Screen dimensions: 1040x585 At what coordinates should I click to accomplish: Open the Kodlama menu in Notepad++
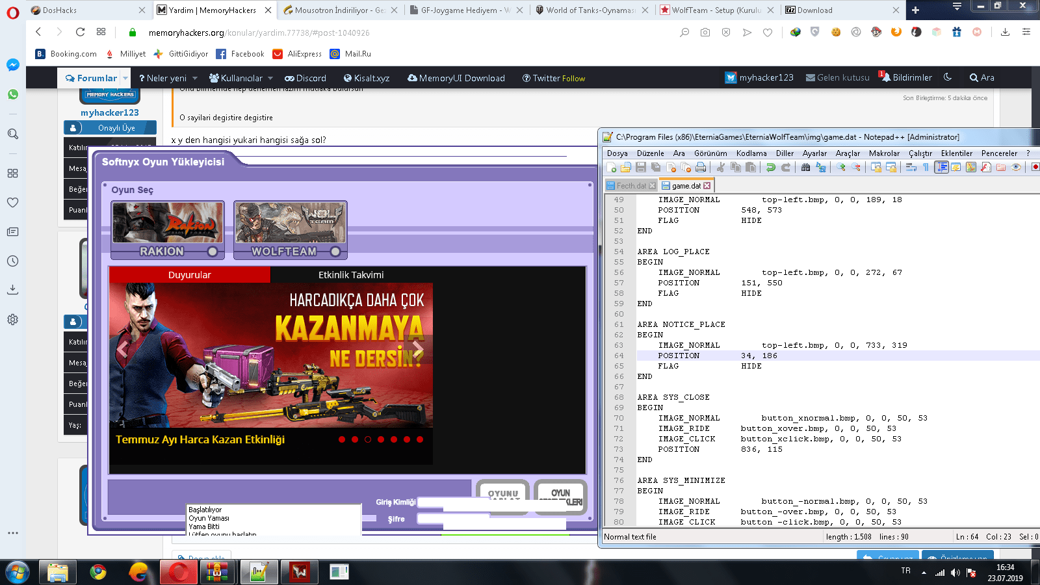pos(751,153)
